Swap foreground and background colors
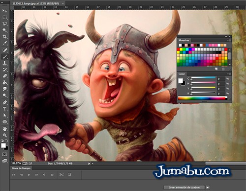Screen dimensions: 246x191 [x=7, y=141]
